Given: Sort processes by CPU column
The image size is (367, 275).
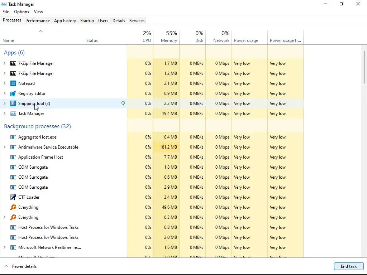Looking at the screenshot, I should [x=140, y=37].
